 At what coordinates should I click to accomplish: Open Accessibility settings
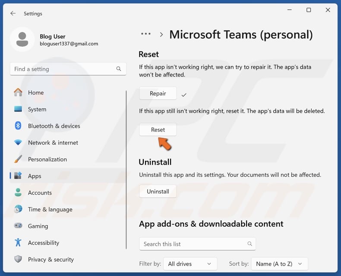tap(67, 242)
